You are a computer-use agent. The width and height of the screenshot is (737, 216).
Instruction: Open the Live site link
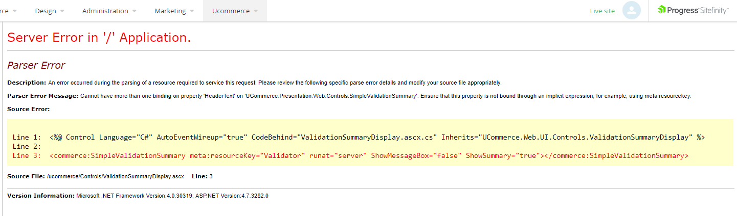point(602,11)
